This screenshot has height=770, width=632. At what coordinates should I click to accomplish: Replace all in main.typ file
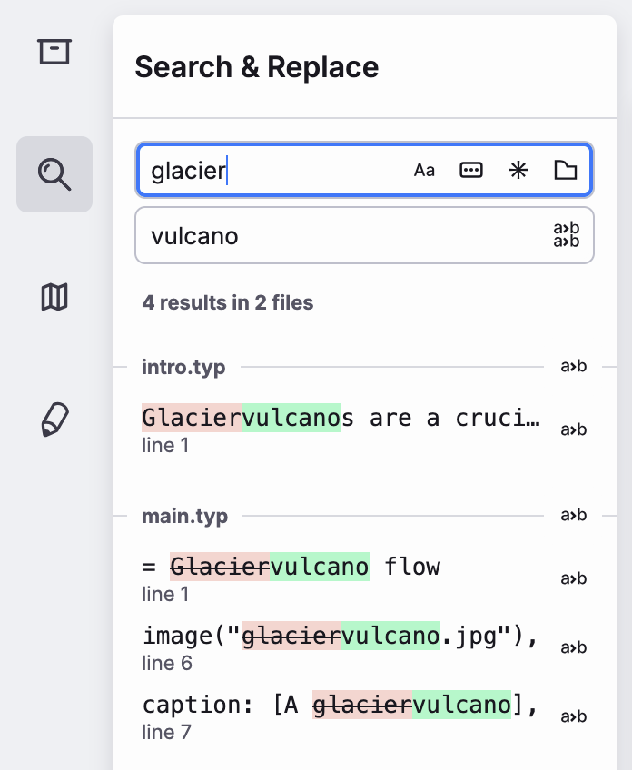coord(574,515)
